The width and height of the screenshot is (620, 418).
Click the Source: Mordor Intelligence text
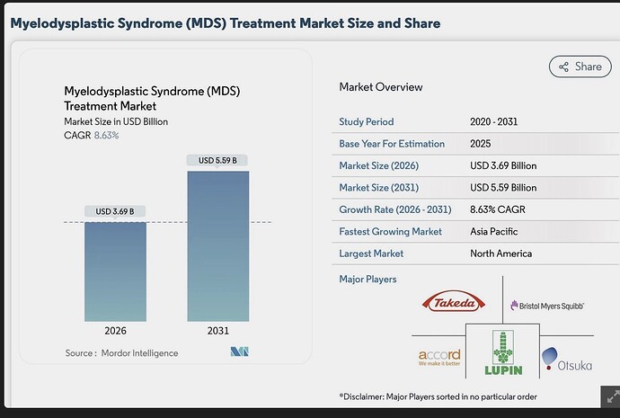(121, 353)
